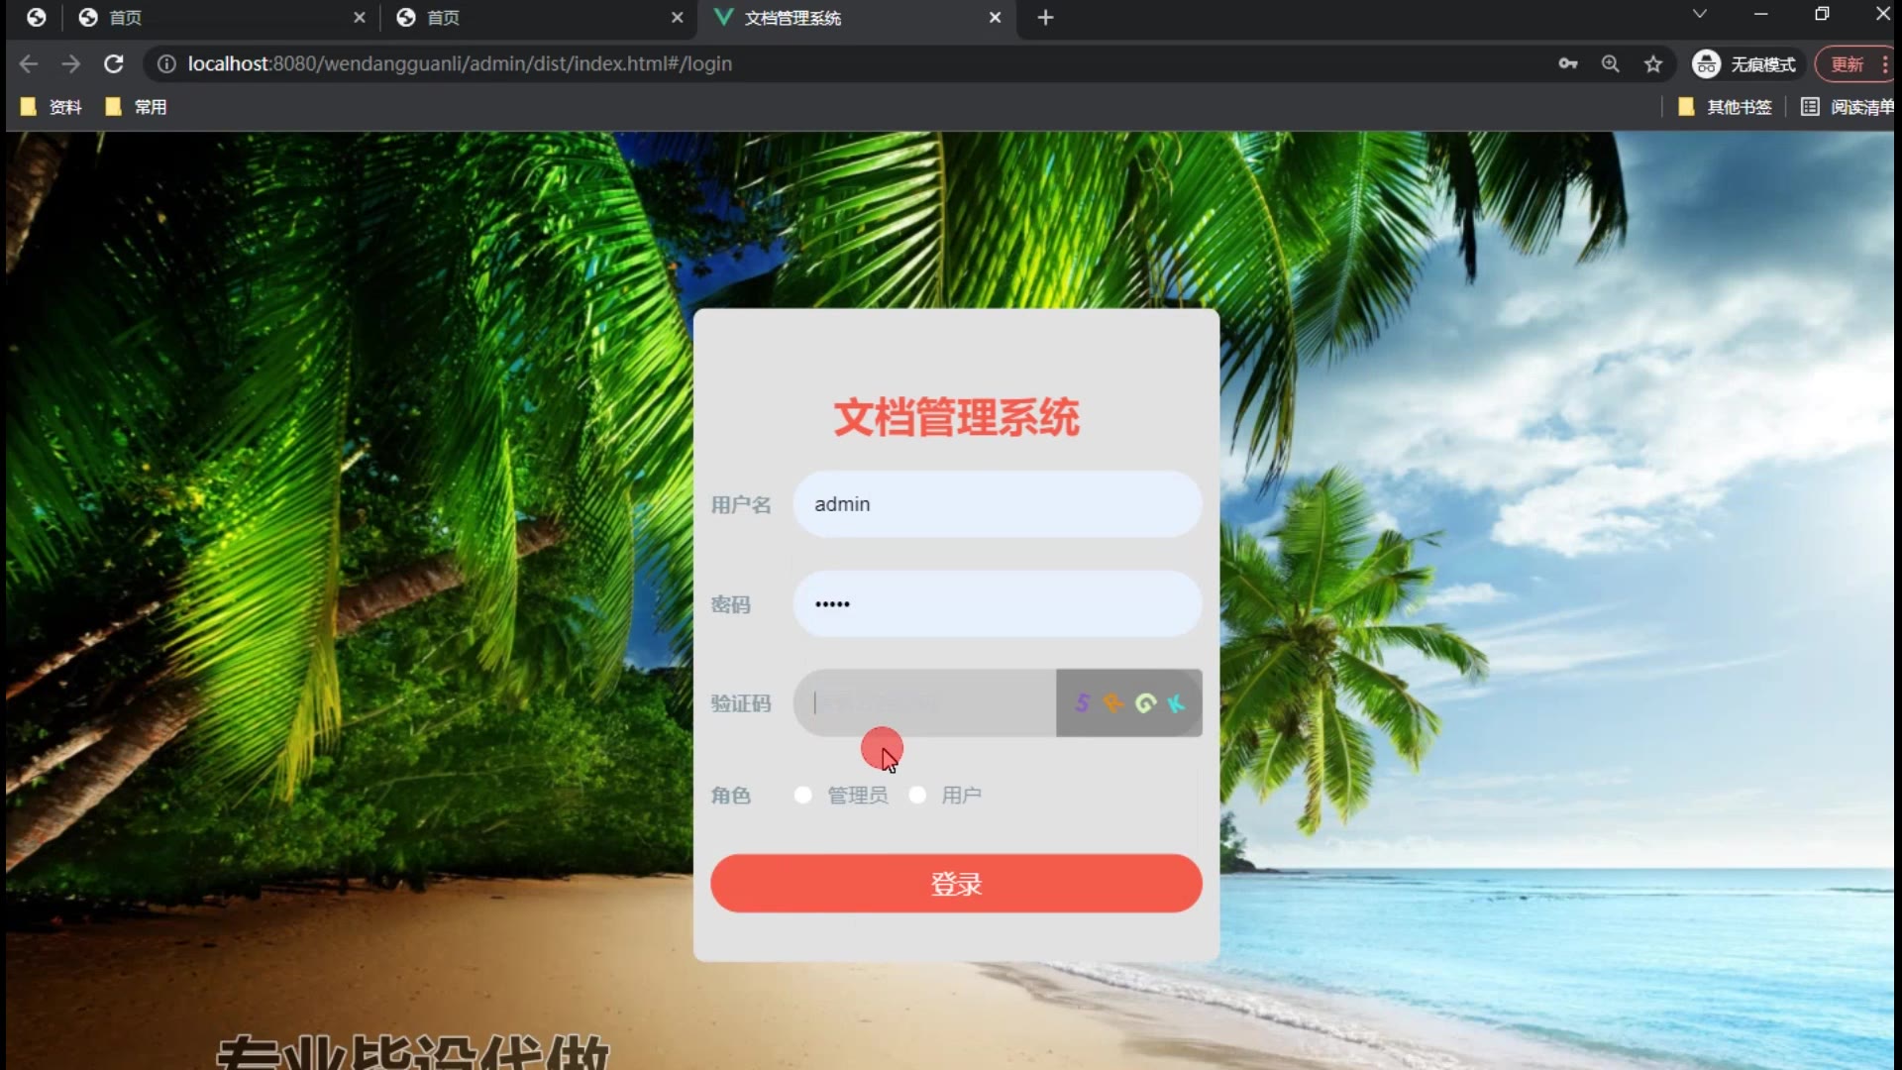View site info icon in address bar
Viewport: 1902px width, 1070px height.
[x=166, y=64]
